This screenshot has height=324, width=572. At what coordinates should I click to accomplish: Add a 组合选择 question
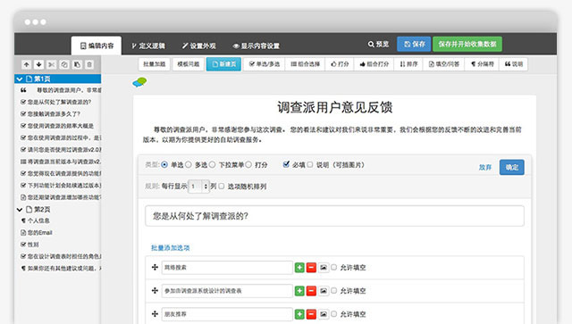[306, 64]
